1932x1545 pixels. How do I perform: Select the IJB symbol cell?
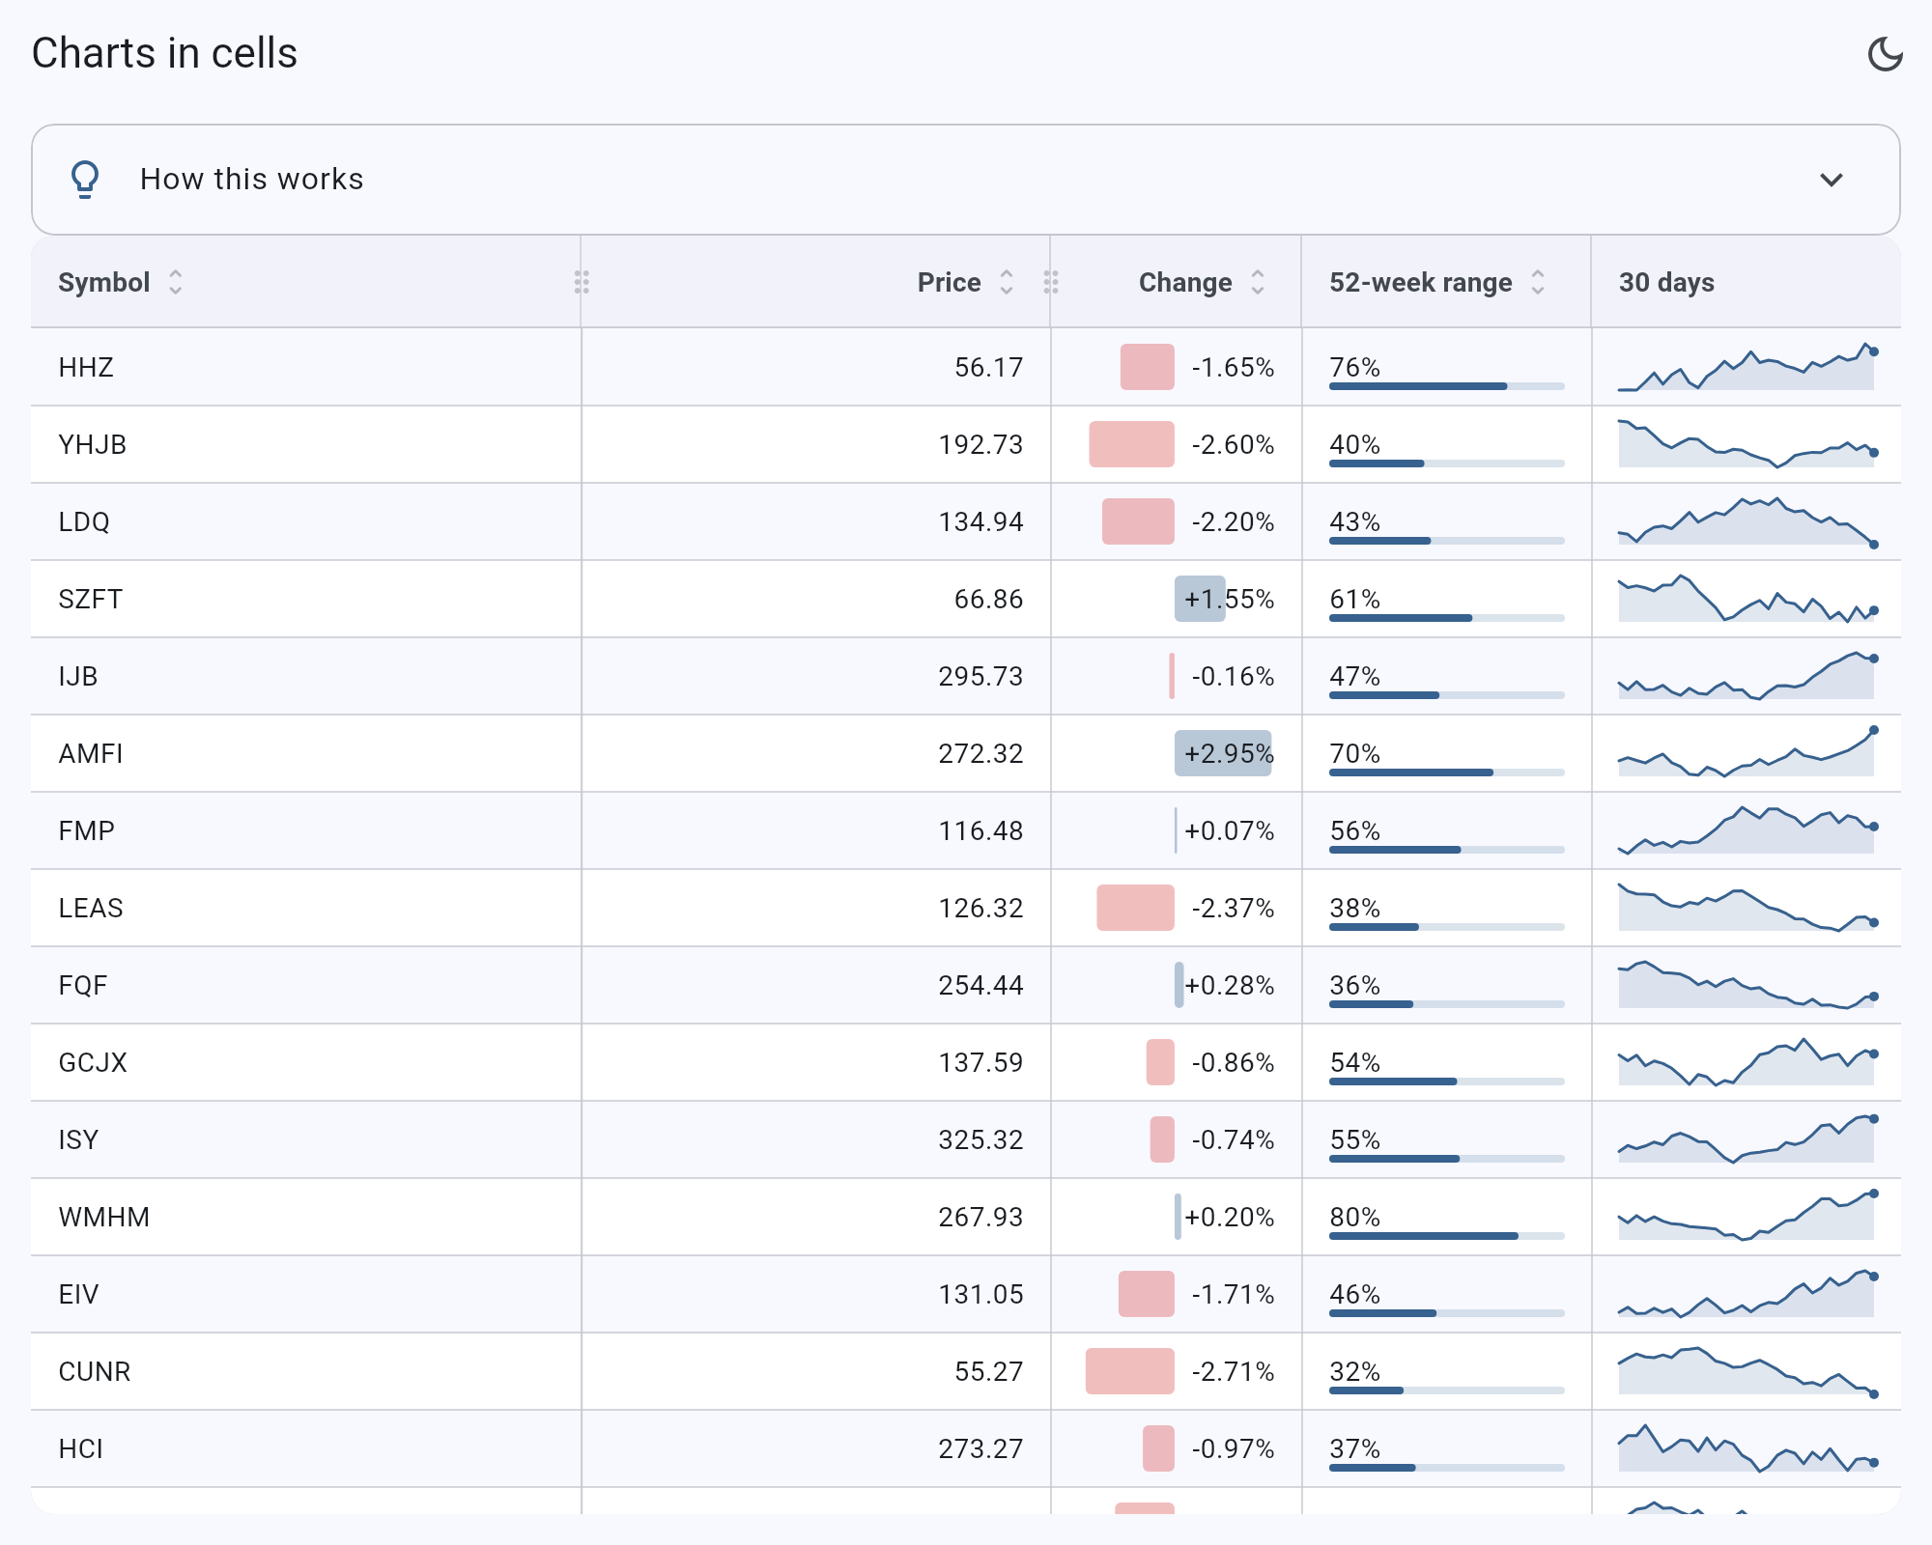click(x=306, y=676)
